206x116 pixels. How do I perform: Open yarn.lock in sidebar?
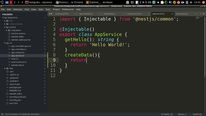pos(14,103)
